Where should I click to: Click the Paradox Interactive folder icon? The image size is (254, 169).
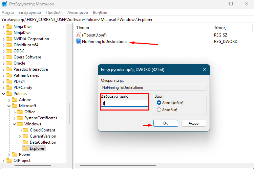point(9,69)
